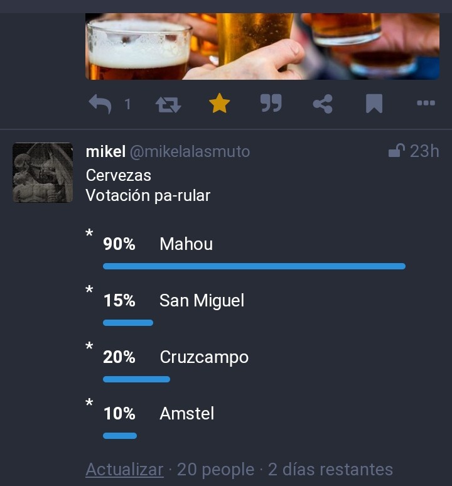Image resolution: width=452 pixels, height=486 pixels.
Task: Quote the post with the quotation-marks icon
Action: click(271, 104)
